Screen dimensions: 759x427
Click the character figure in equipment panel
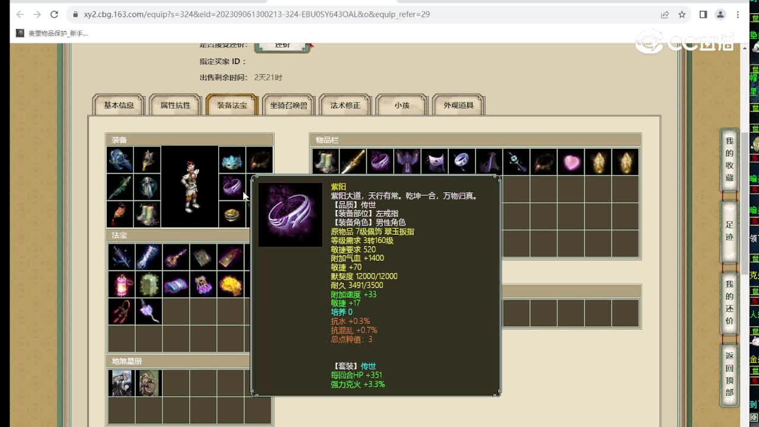[190, 187]
